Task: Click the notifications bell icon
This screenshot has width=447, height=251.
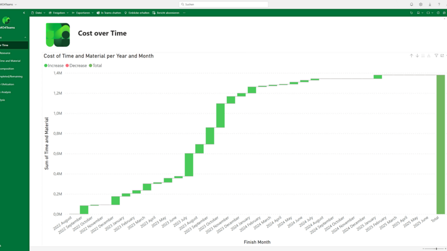Action: tap(411, 4)
